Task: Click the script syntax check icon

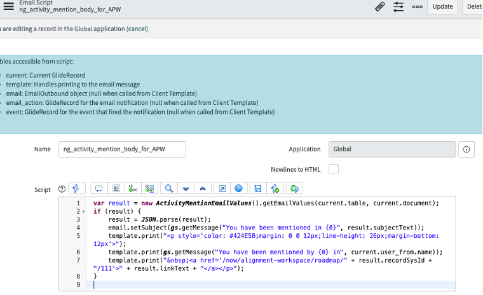Action: (275, 188)
